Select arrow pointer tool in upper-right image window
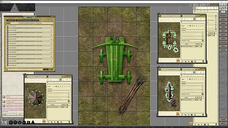 coord(182,22)
